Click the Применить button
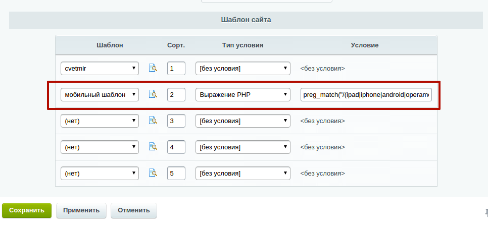The image size is (488, 225). pyautogui.click(x=81, y=210)
